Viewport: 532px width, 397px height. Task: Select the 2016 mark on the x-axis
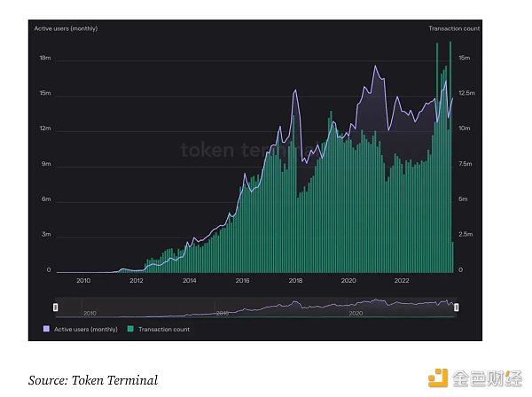[243, 281]
